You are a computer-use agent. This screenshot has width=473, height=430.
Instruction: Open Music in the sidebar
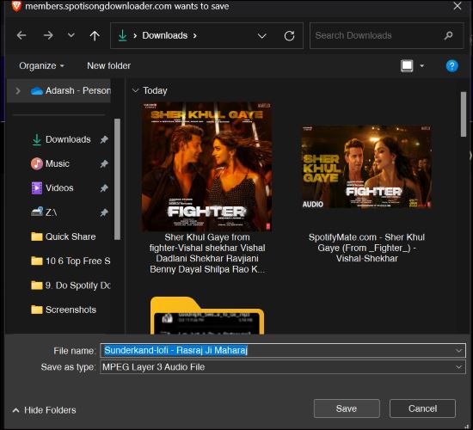tap(50, 163)
